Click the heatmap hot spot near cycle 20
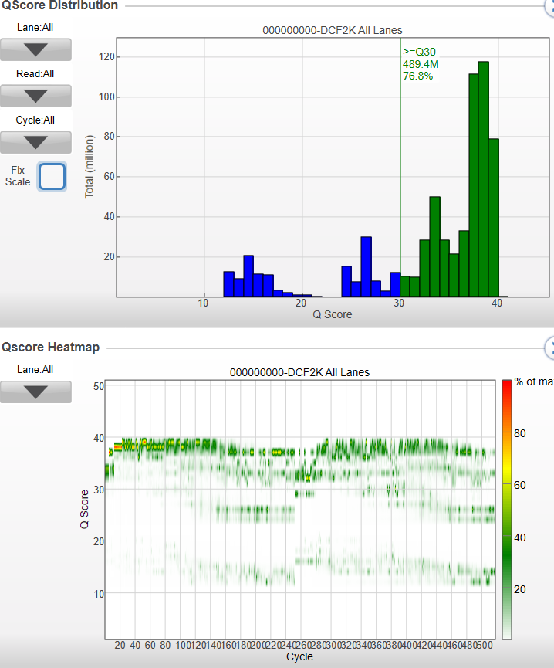 tap(117, 447)
